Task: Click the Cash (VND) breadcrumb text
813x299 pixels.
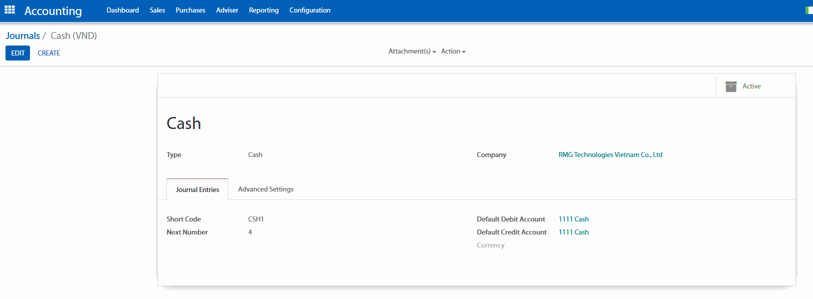Action: 74,35
